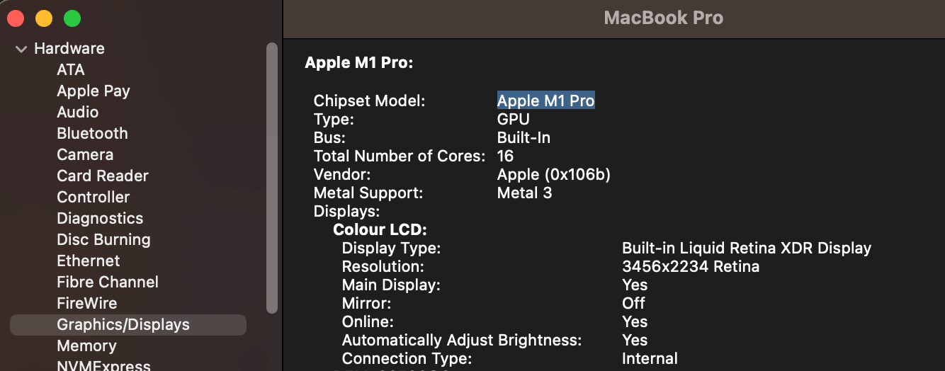Image resolution: width=945 pixels, height=371 pixels.
Task: Show FireWire information
Action: pyautogui.click(x=87, y=303)
